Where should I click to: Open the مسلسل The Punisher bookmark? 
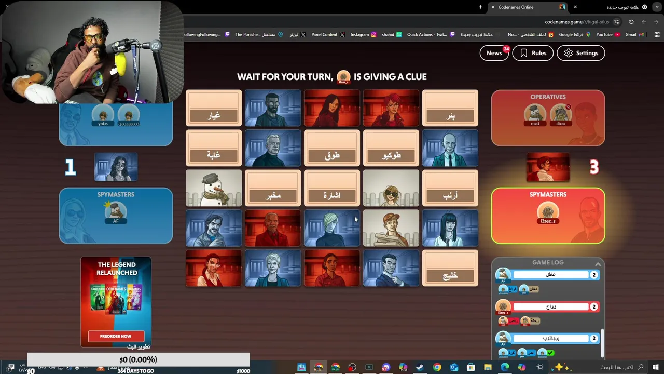click(x=259, y=35)
